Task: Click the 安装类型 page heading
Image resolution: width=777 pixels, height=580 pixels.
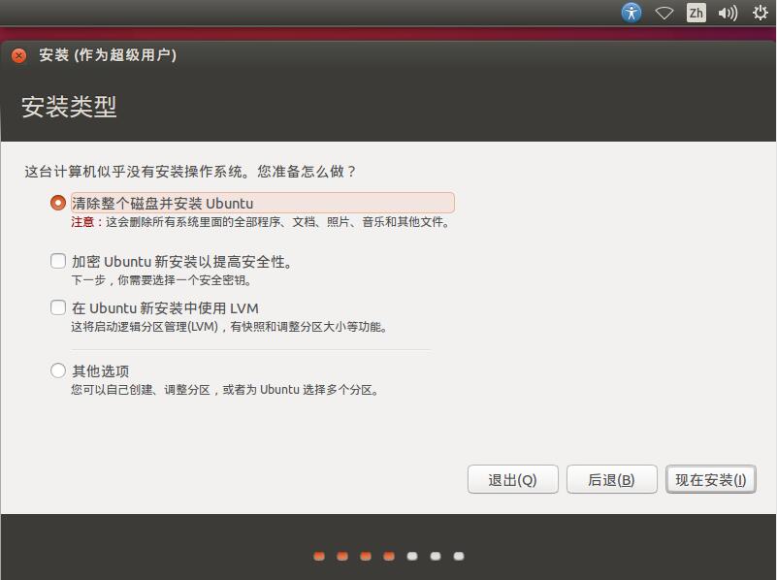Action: [x=69, y=107]
